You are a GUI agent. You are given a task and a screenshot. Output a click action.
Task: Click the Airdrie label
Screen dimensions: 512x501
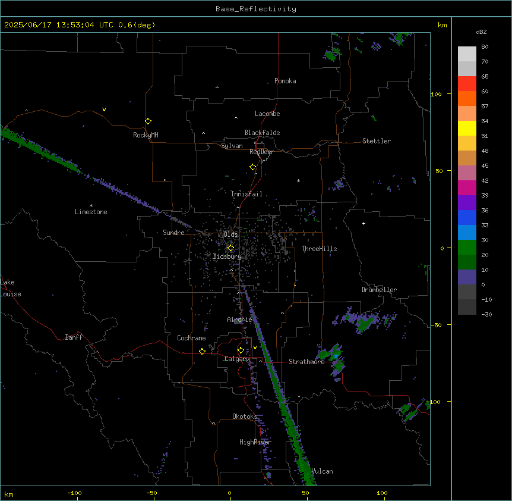point(239,320)
